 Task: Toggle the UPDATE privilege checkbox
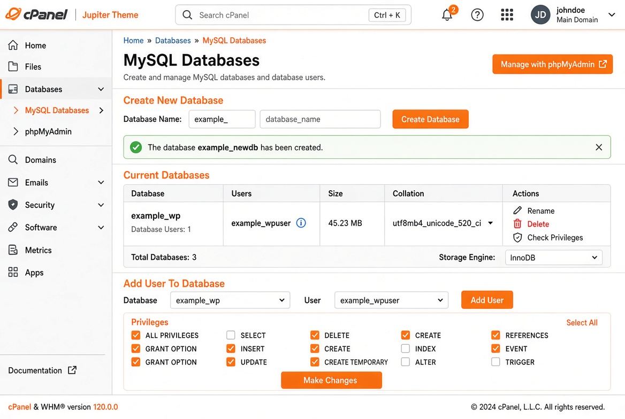(x=231, y=362)
